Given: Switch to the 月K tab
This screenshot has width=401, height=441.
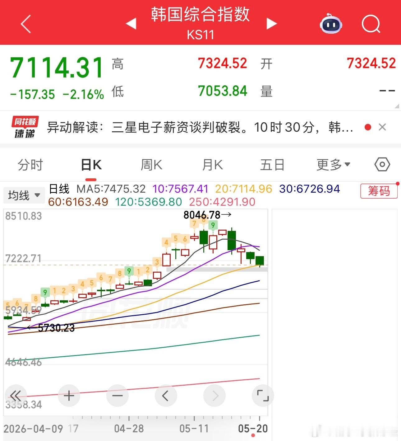Looking at the screenshot, I should pyautogui.click(x=213, y=165).
